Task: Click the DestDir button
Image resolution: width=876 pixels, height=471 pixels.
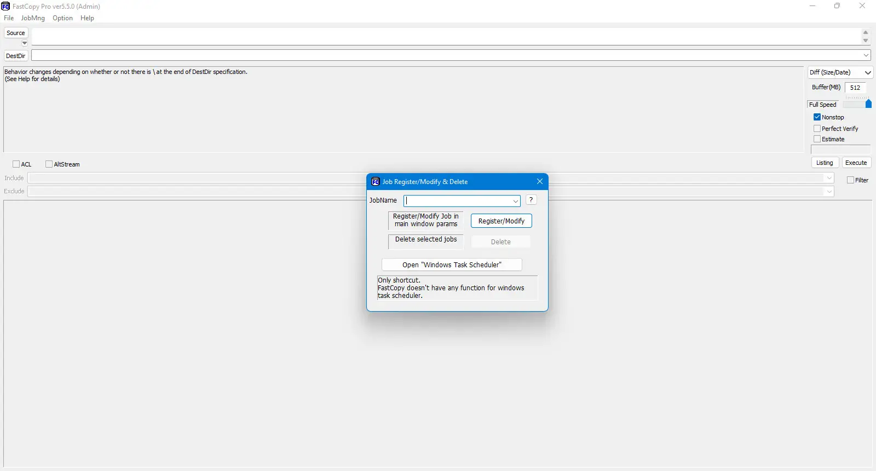Action: tap(16, 56)
